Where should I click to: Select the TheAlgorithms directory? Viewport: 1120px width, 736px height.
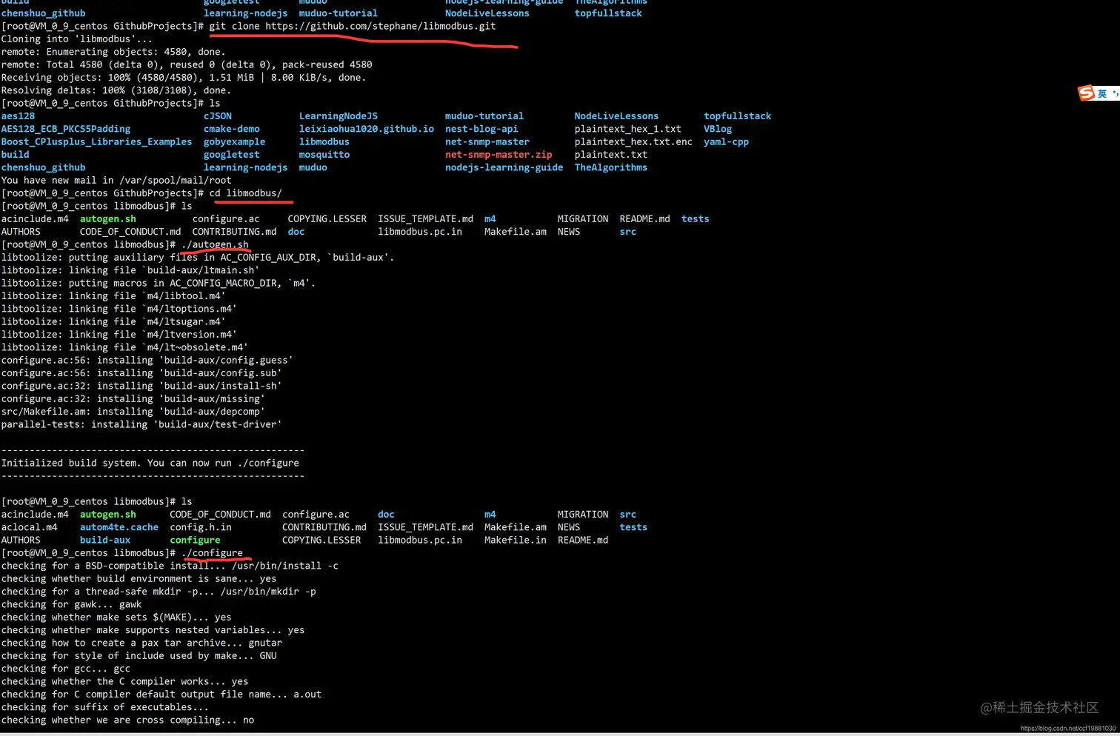610,167
